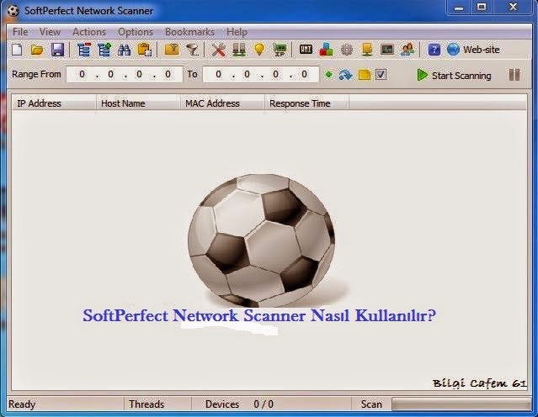Open a saved results file with the folder icon

pos(37,50)
